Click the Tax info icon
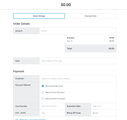The image size is (127, 120). (71, 41)
